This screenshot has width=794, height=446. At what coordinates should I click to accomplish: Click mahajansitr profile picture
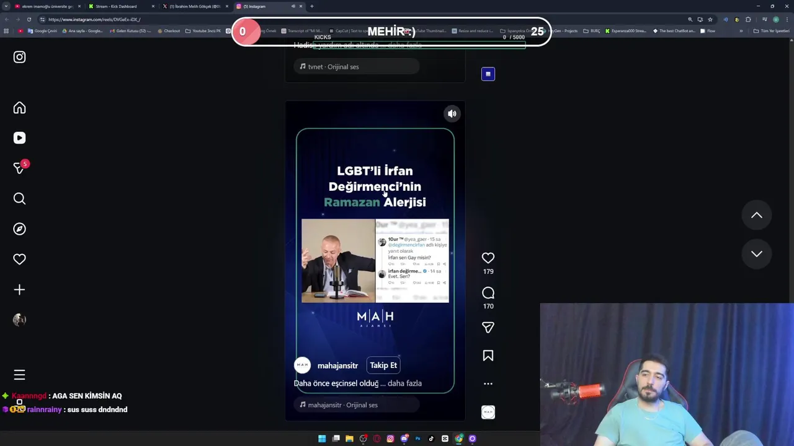[302, 365]
